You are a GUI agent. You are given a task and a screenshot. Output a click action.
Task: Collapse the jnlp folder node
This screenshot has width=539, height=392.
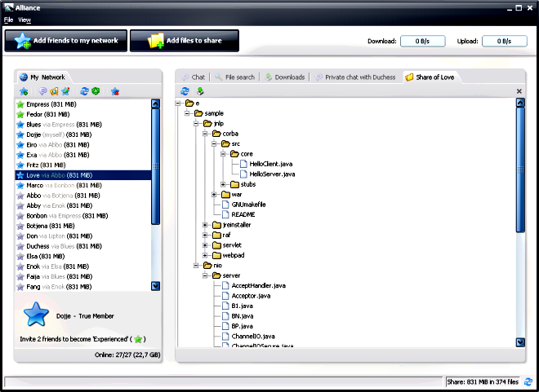(196, 123)
